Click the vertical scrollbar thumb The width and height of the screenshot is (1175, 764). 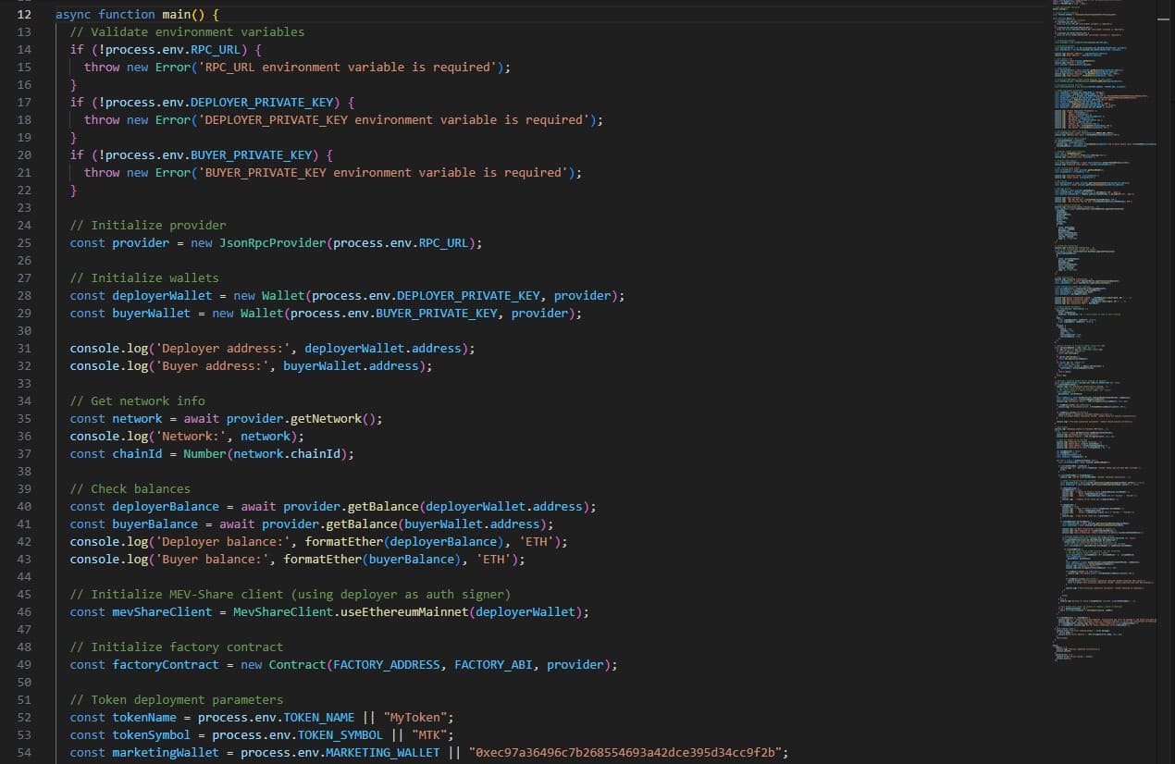pos(1164,18)
